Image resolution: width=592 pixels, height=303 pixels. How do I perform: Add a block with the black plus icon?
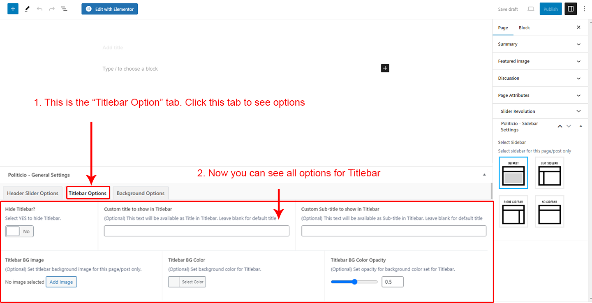tap(385, 68)
